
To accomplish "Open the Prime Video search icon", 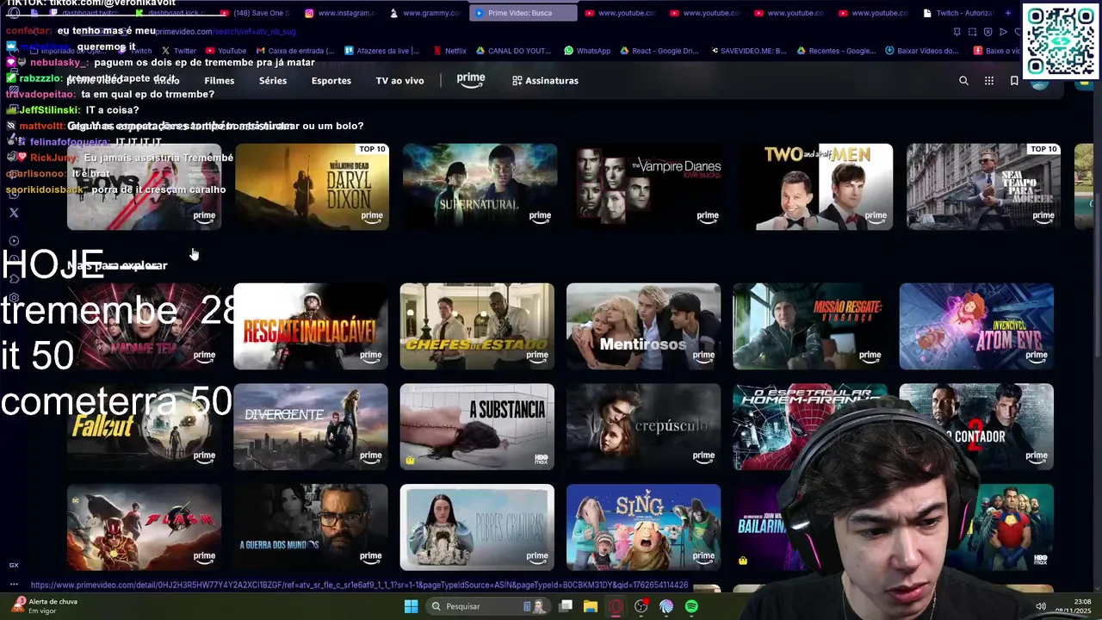I will coord(963,80).
